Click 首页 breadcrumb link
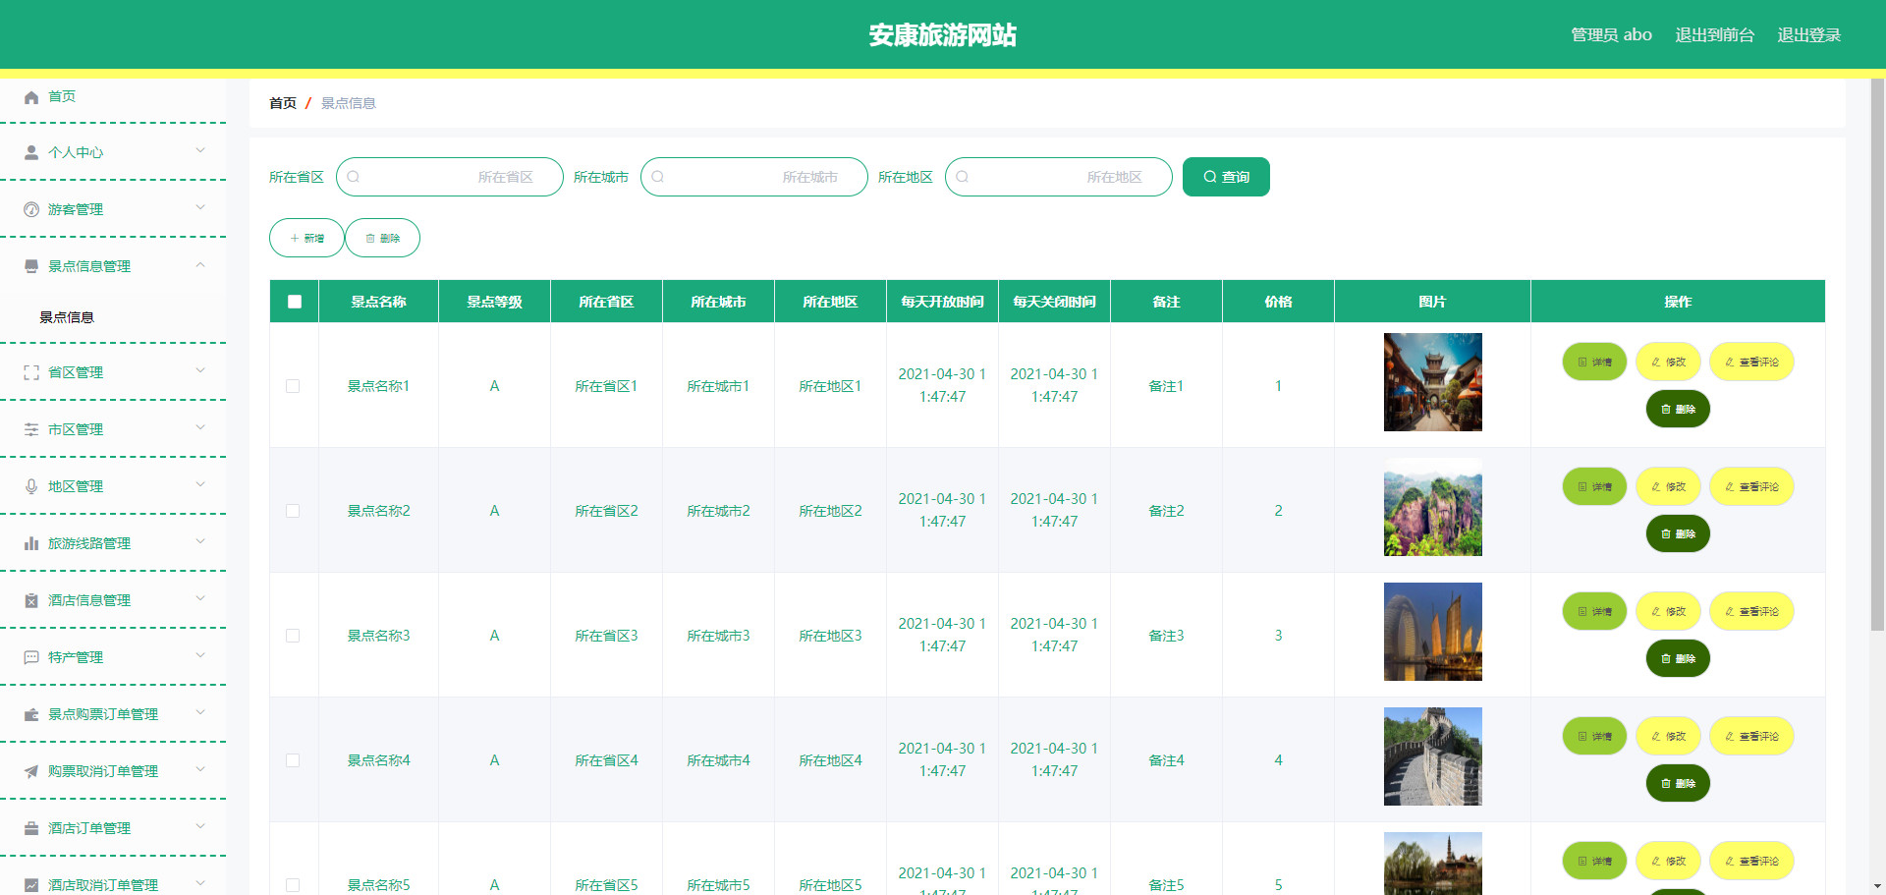 pos(283,103)
